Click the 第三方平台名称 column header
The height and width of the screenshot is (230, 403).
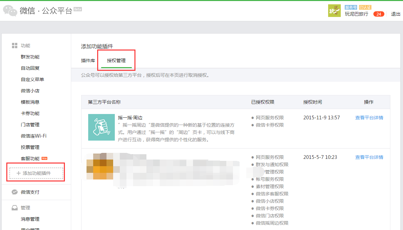[104, 102]
